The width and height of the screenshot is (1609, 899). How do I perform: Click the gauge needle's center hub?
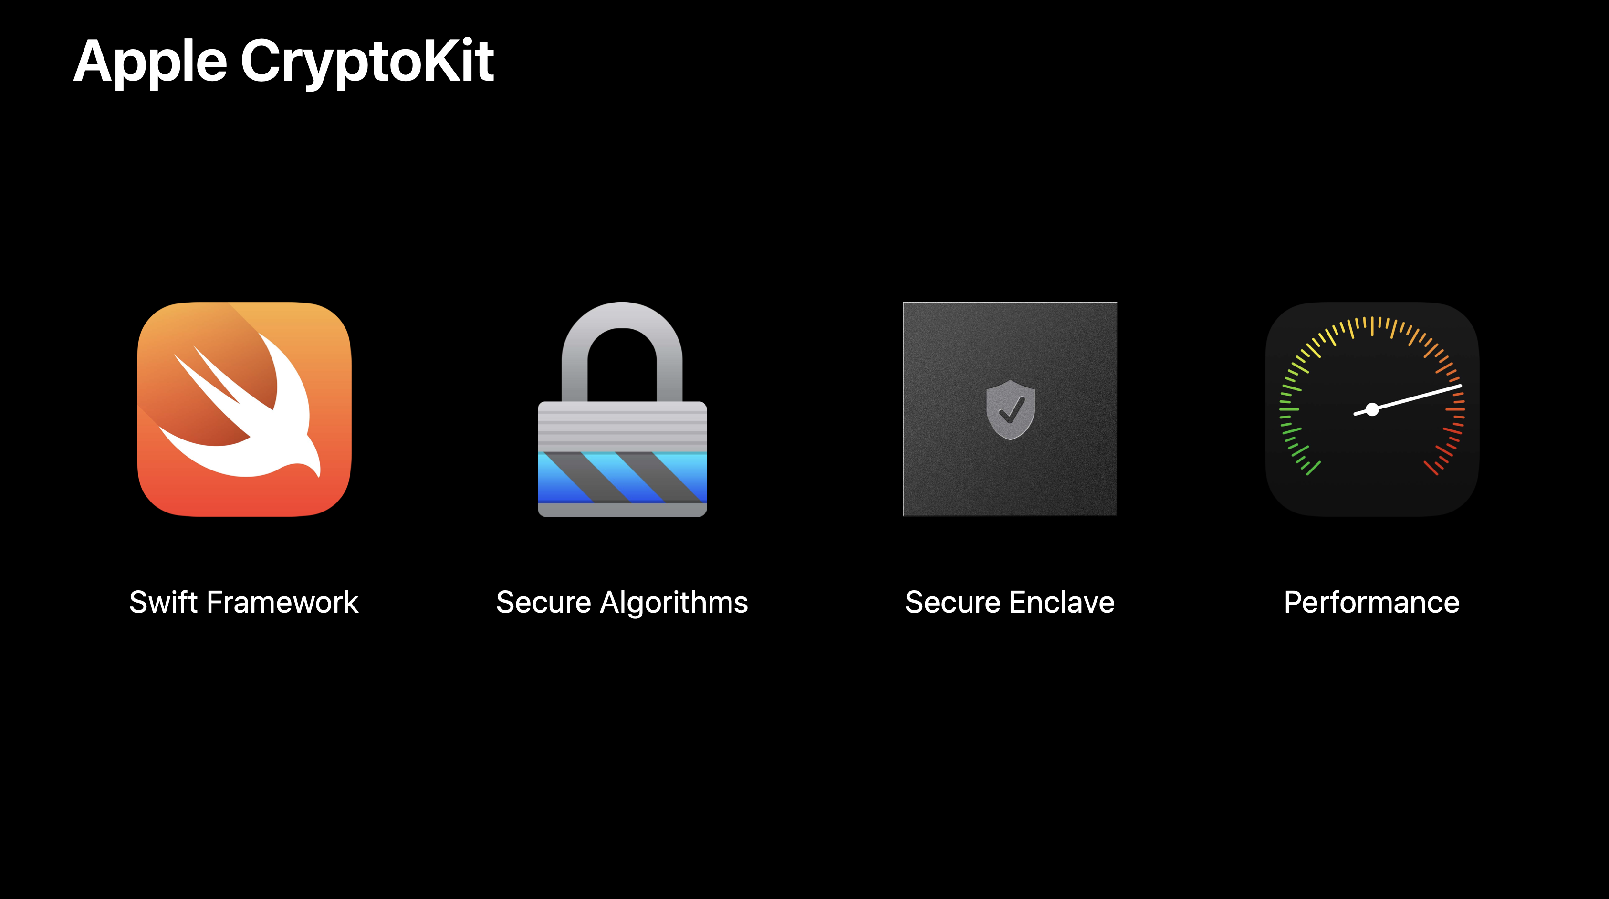click(1372, 410)
